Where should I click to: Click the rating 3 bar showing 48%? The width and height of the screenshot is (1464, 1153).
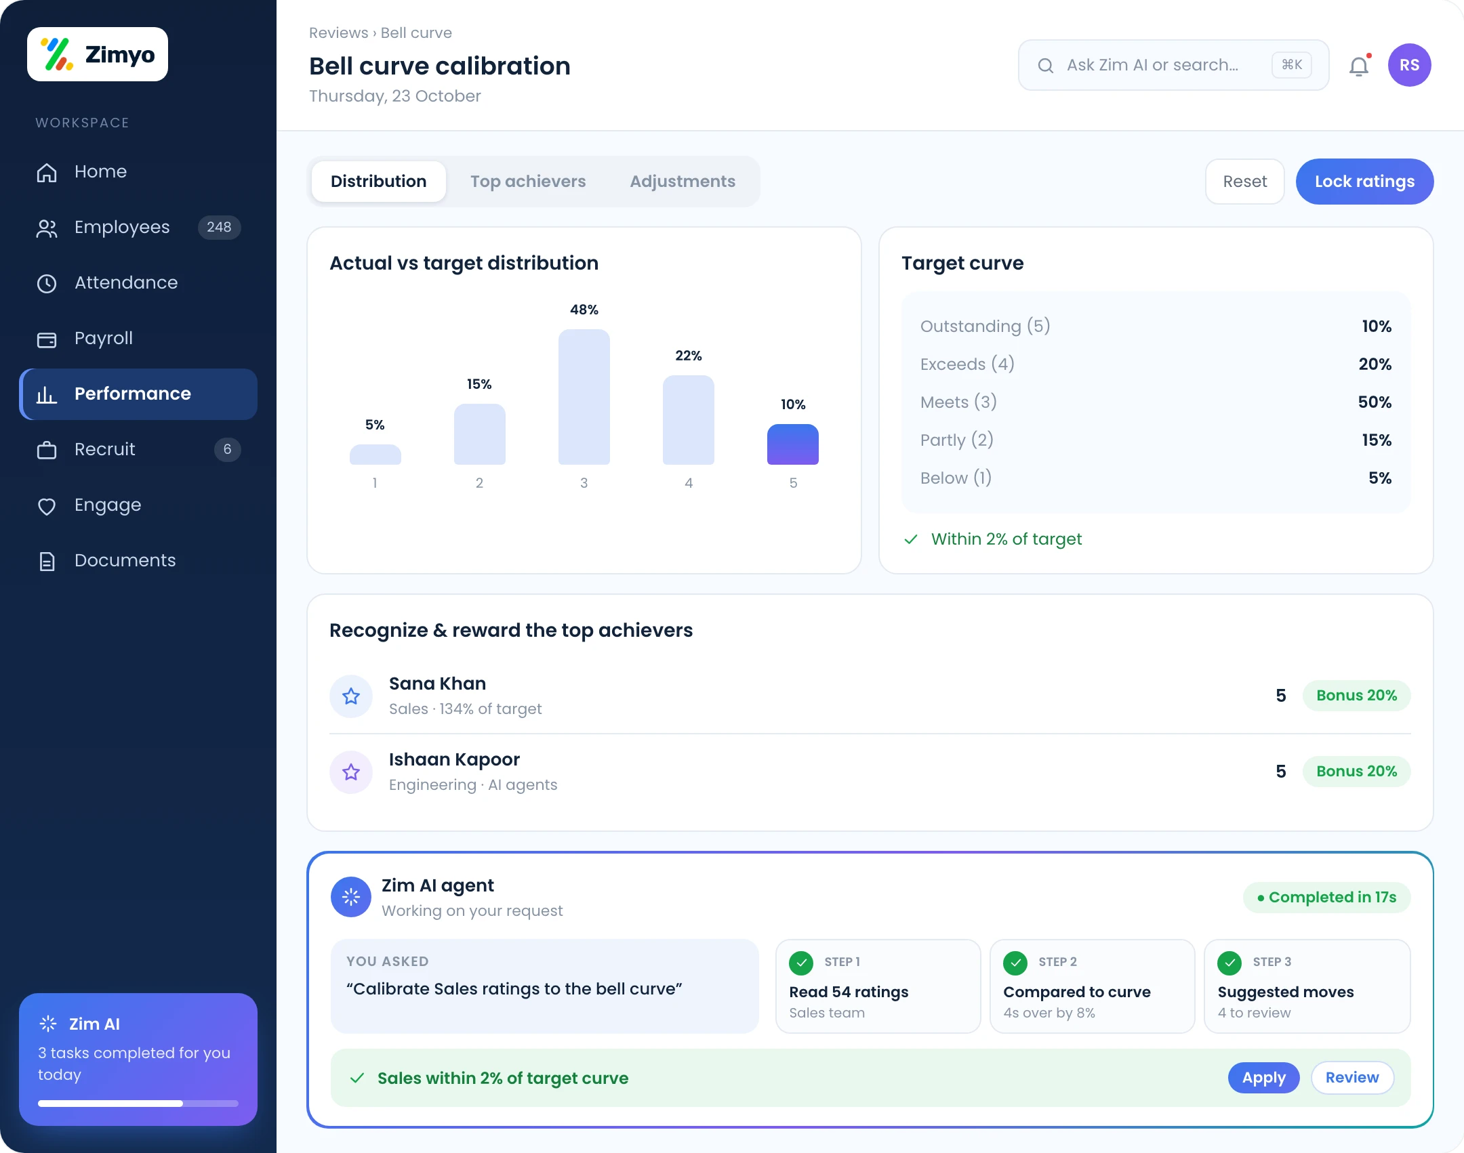click(584, 397)
